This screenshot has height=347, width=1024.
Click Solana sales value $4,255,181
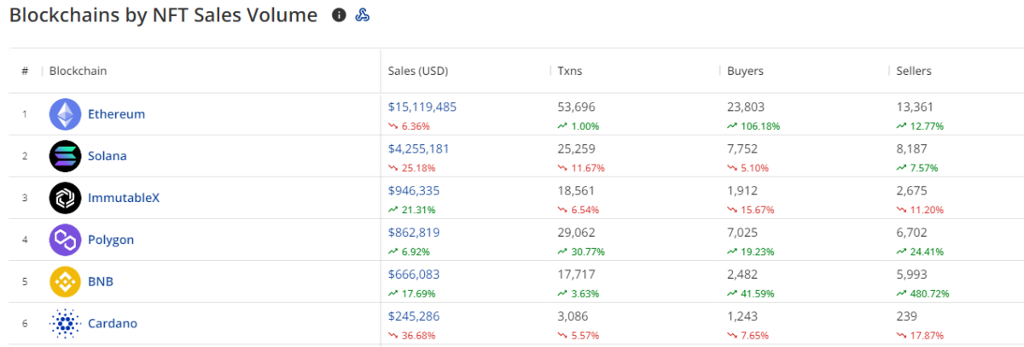[x=418, y=149]
